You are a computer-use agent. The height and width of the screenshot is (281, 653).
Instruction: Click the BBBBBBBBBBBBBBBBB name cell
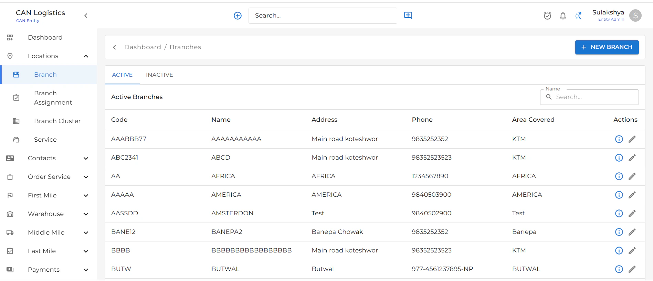tap(252, 250)
